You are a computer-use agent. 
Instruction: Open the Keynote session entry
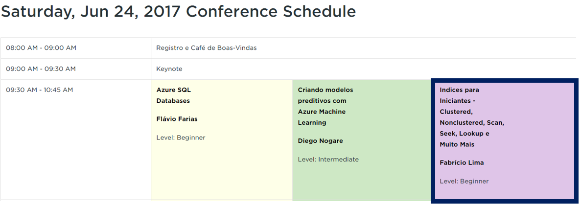pyautogui.click(x=169, y=69)
